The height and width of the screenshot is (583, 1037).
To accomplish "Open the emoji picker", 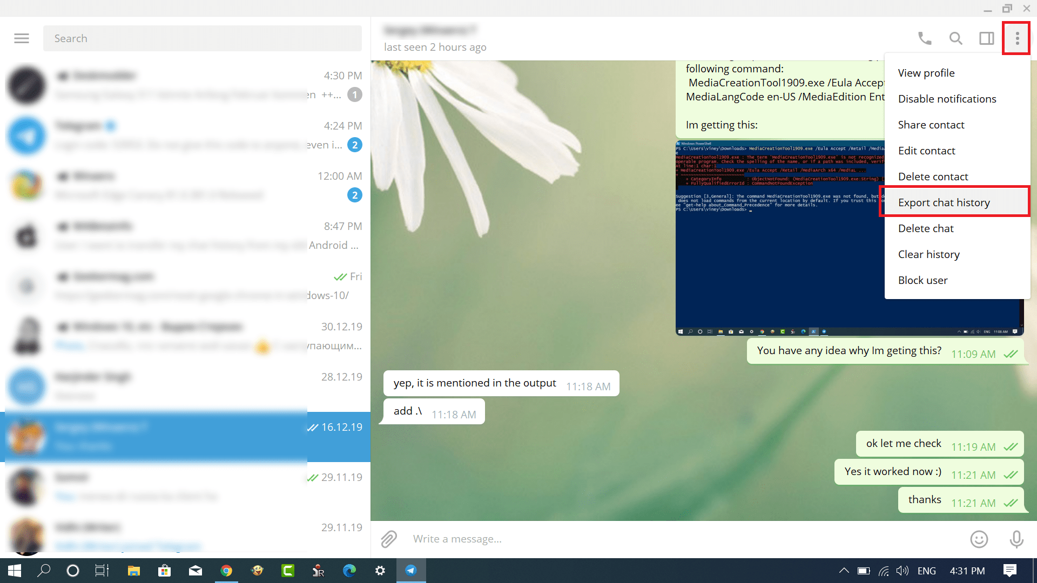I will pyautogui.click(x=979, y=539).
